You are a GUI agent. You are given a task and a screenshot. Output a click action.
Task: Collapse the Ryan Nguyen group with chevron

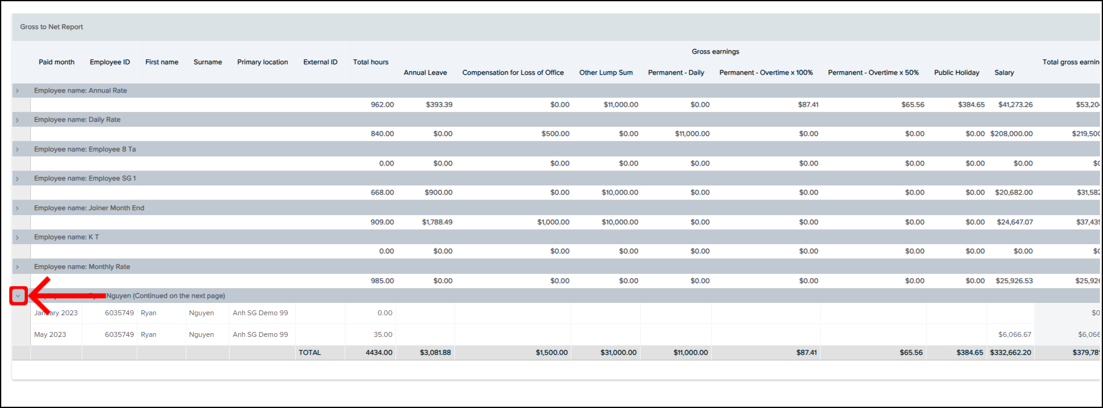click(18, 296)
